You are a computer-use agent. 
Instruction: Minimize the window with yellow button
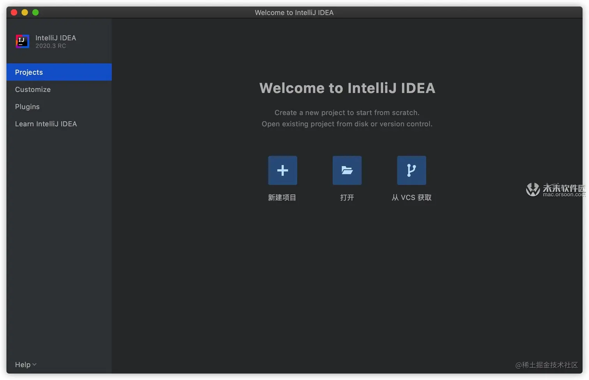(x=25, y=12)
